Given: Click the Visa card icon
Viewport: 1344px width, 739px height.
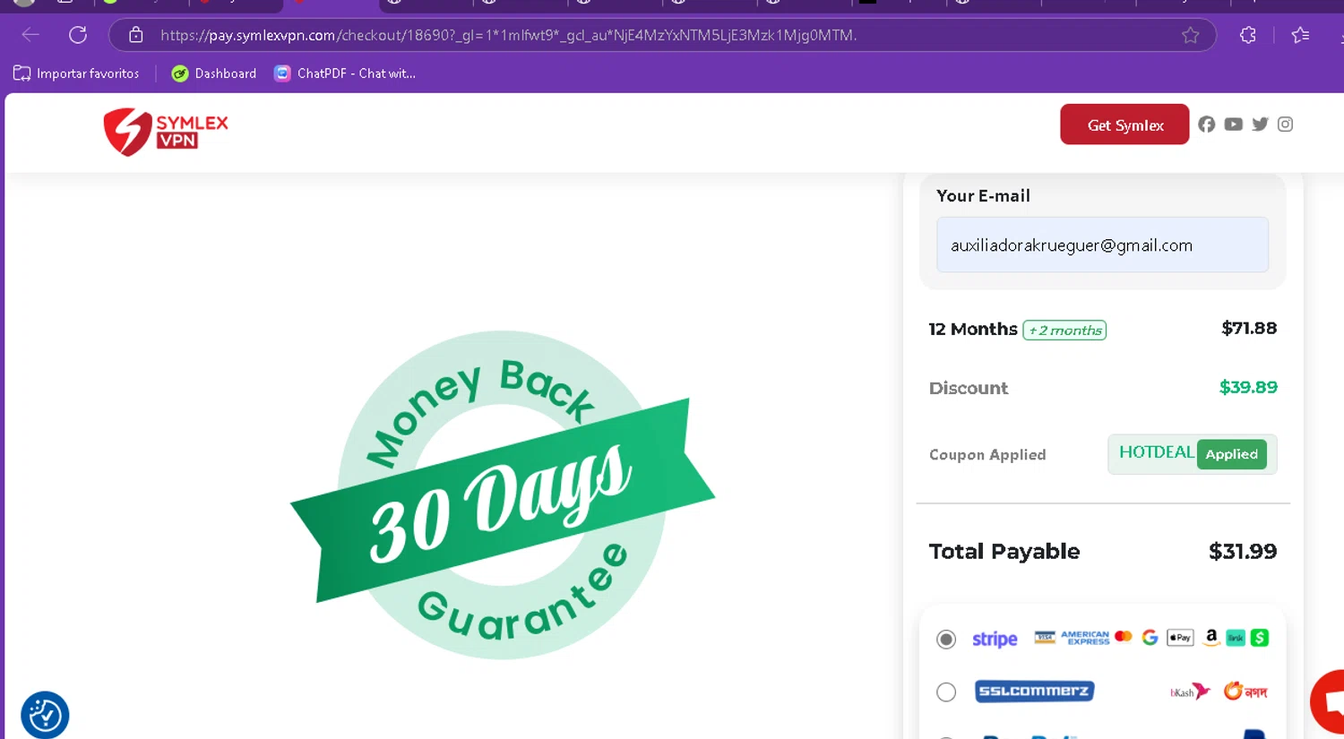Looking at the screenshot, I should (x=1045, y=637).
